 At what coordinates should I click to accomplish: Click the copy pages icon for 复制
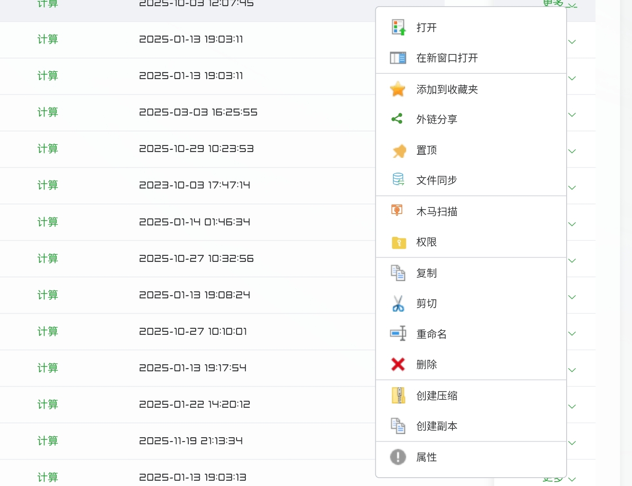(x=398, y=272)
